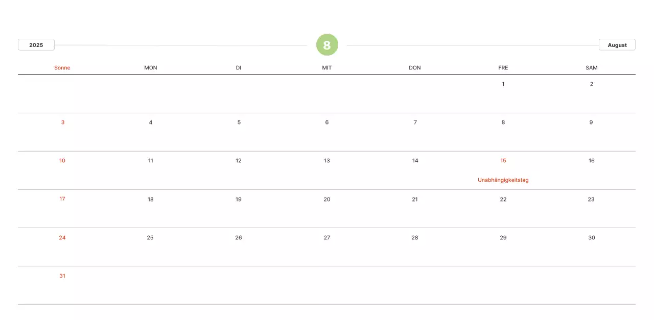The width and height of the screenshot is (654, 320).
Task: Click the DON weekday header
Action: (x=415, y=68)
